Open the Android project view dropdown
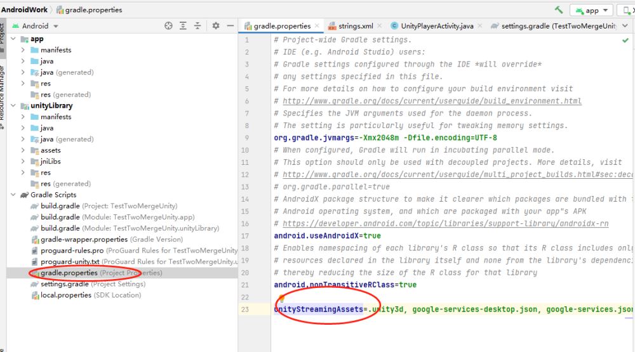This screenshot has width=635, height=352. tap(40, 26)
